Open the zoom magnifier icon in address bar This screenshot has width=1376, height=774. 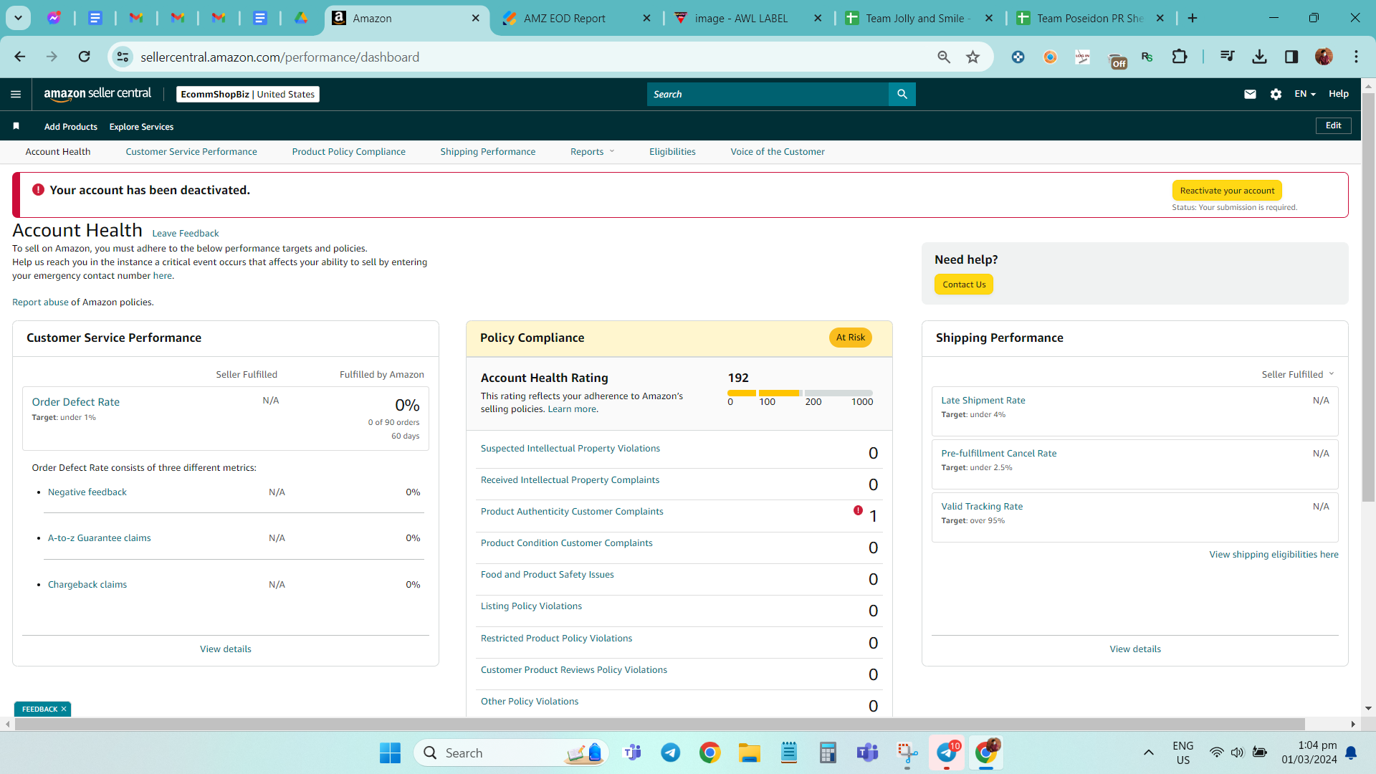944,57
